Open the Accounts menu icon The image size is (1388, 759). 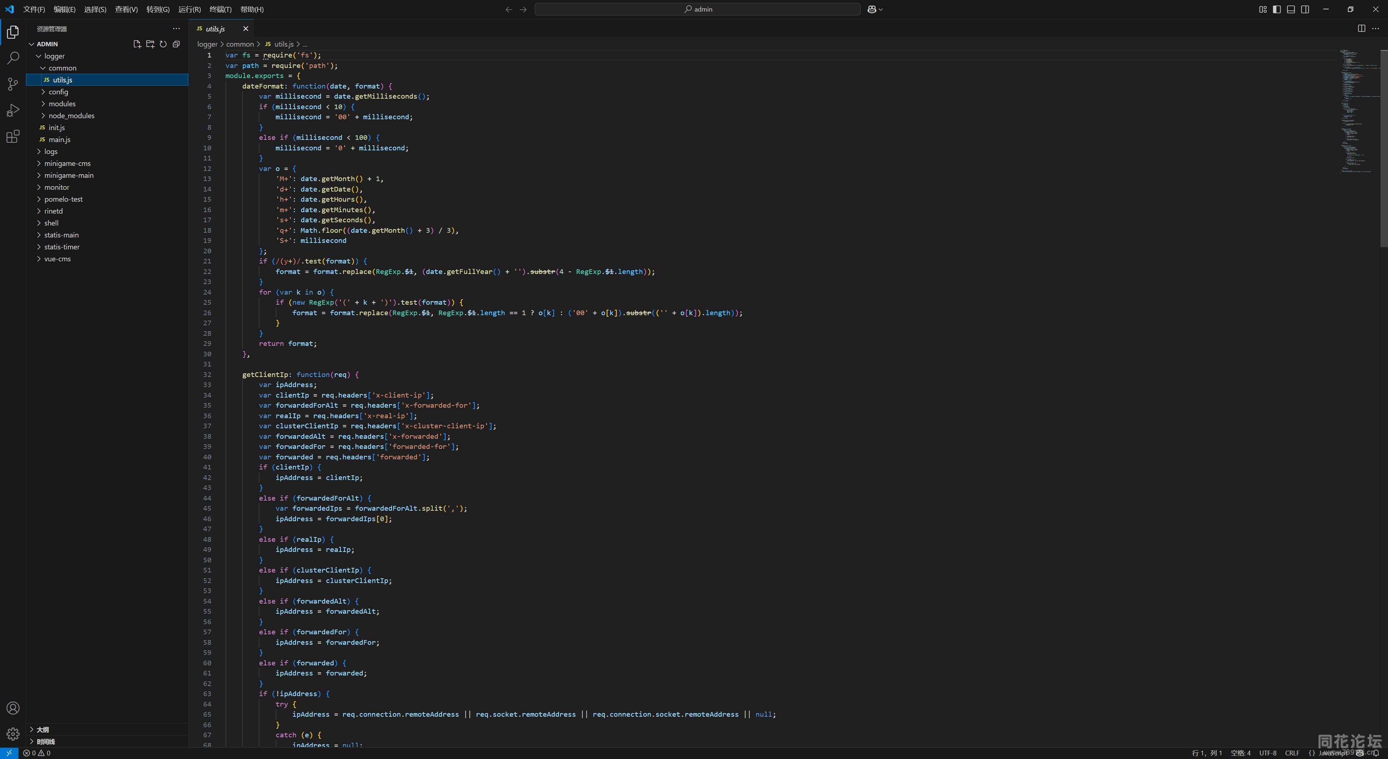pos(13,708)
